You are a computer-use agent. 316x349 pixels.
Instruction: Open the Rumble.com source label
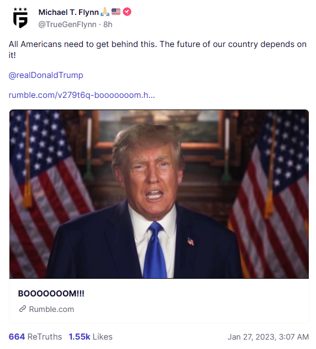click(x=51, y=309)
